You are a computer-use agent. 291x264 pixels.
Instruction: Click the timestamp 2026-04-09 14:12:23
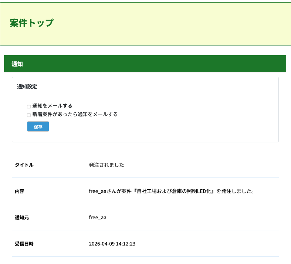click(112, 244)
